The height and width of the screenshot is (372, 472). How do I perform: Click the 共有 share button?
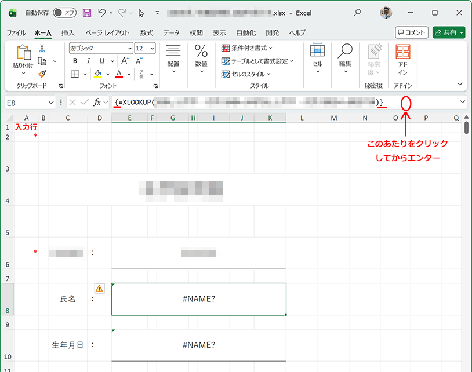click(448, 33)
